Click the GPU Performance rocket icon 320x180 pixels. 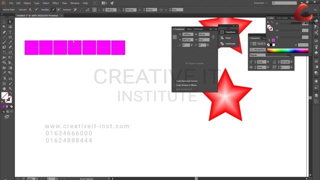112,3
